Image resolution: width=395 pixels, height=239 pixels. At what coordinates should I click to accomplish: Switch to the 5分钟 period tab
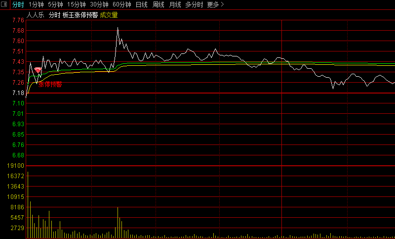[55, 4]
